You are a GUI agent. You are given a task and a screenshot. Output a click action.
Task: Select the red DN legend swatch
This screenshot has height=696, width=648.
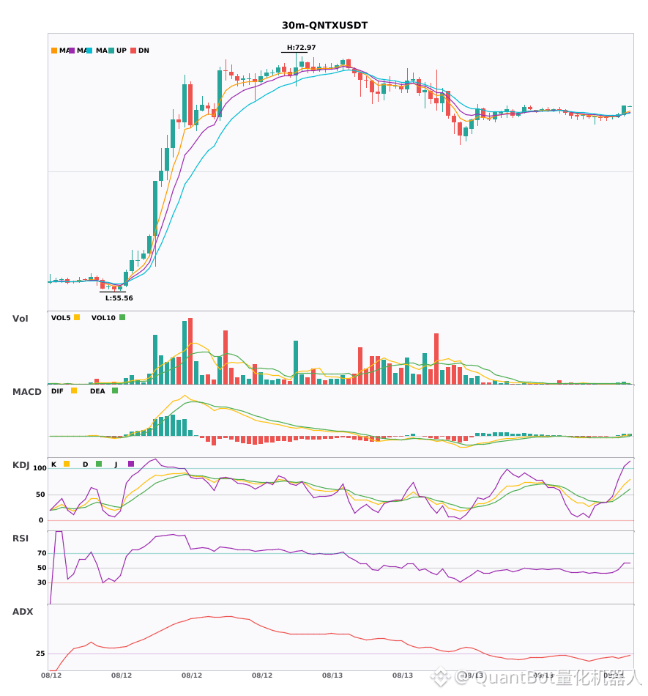[133, 51]
